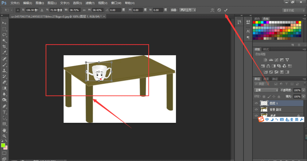The image size is (307, 161).
Task: Select the Crop tool in the toolbox
Action: coord(5,47)
